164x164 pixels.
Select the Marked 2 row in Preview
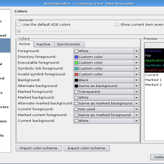(x=154, y=85)
